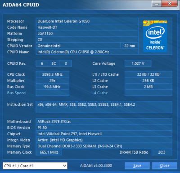Open the CPU #1 / Core #1 dropdown
Image resolution: width=180 pixels, height=173 pixels.
point(35,166)
